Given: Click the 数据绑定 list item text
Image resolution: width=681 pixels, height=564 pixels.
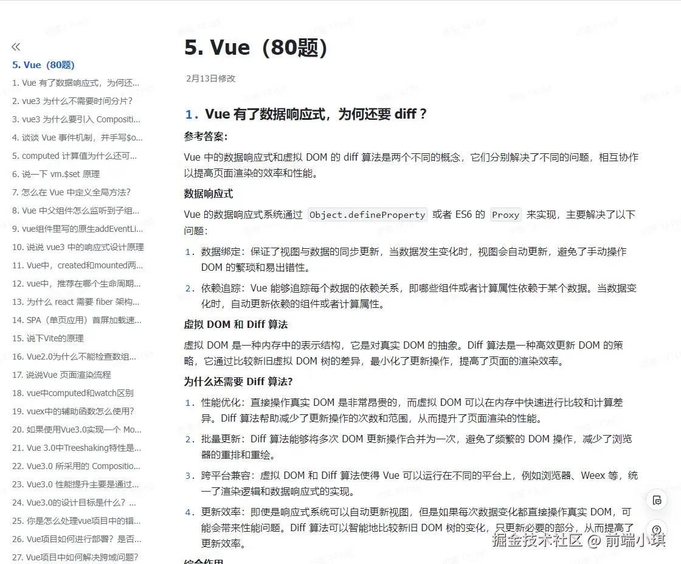Looking at the screenshot, I should click(x=414, y=259).
